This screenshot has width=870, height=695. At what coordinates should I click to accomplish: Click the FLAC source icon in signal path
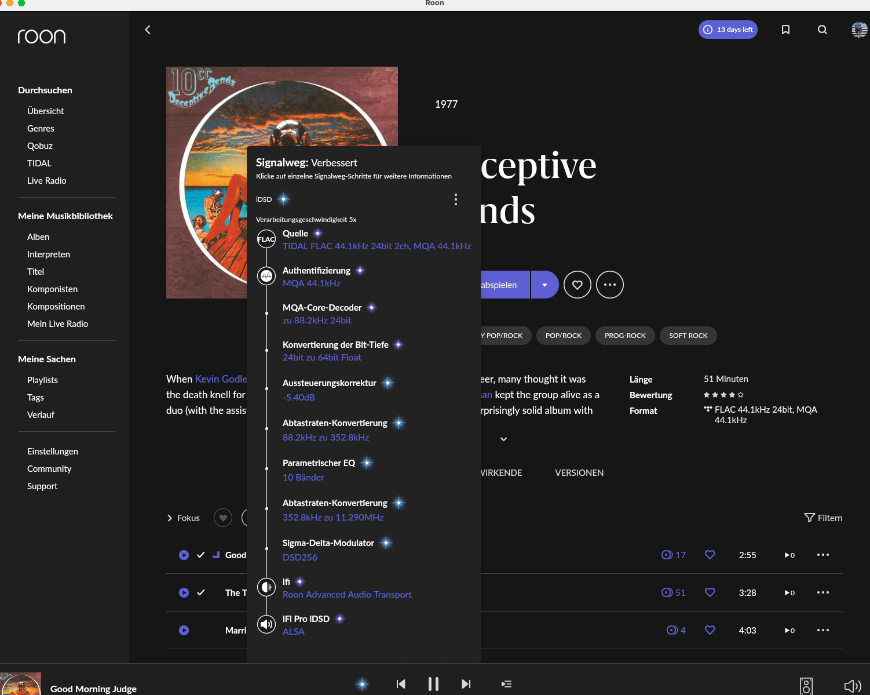[x=266, y=239]
